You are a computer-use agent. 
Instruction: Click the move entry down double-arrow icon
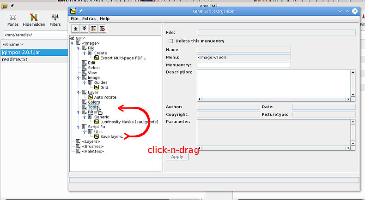coord(84,29)
